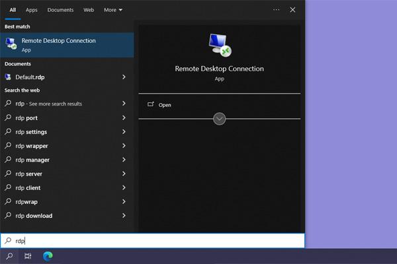Select the 'rdpwrap' web suggestion
Viewport: 397px width, 264px height.
[67, 201]
